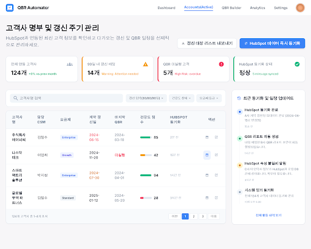Click the gray dot next to 시스템 정기 동기화
311x249 pixels.
[x=240, y=192]
